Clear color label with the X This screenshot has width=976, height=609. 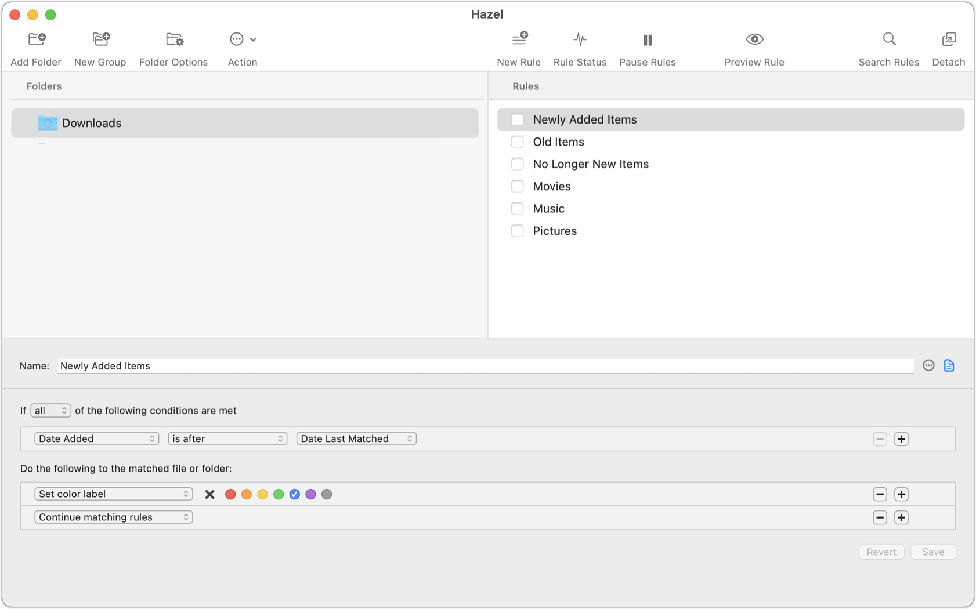210,494
